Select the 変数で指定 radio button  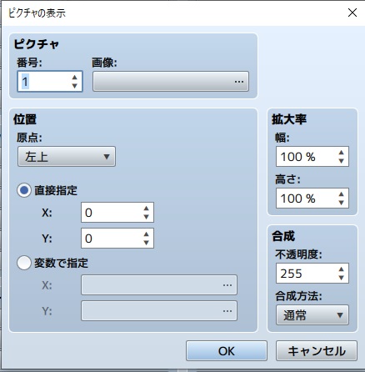[24, 263]
